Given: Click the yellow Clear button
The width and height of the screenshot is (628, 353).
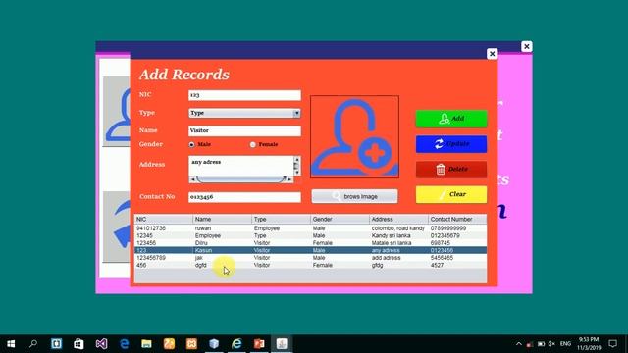Looking at the screenshot, I should click(451, 194).
